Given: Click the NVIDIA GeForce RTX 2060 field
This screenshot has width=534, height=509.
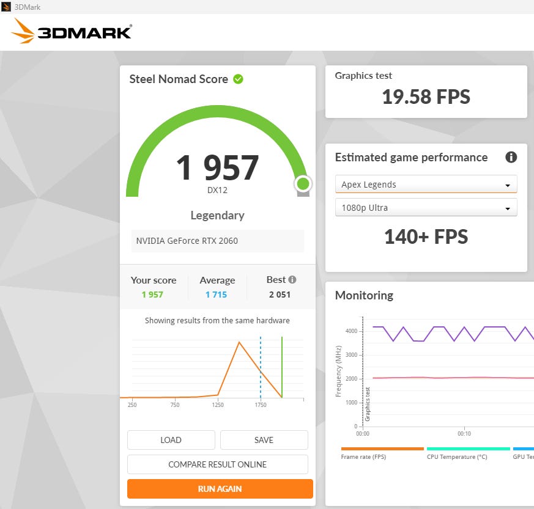Looking at the screenshot, I should click(218, 241).
